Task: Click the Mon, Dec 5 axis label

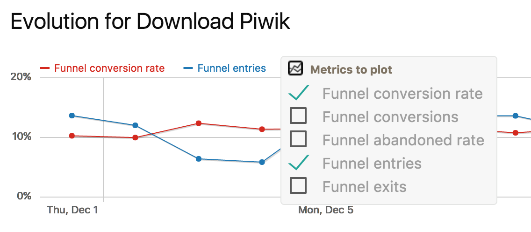Action: (325, 210)
